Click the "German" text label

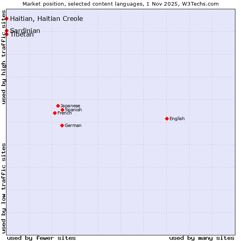[73, 125]
